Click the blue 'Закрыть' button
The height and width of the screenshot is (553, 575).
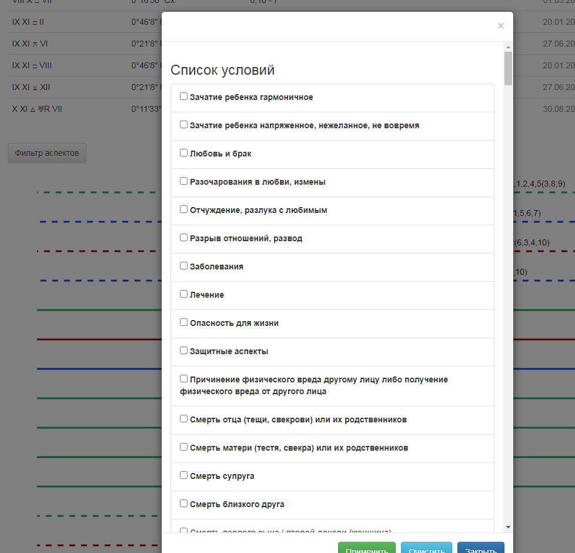click(x=480, y=548)
